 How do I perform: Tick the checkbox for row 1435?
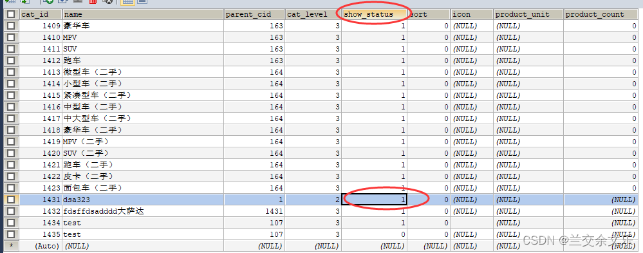[11, 234]
